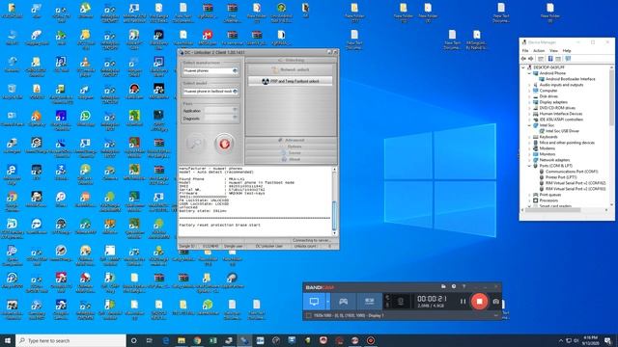Screen dimensions: 618x347
Task: Expand the About section in DC-Unlocker
Action: (292, 159)
